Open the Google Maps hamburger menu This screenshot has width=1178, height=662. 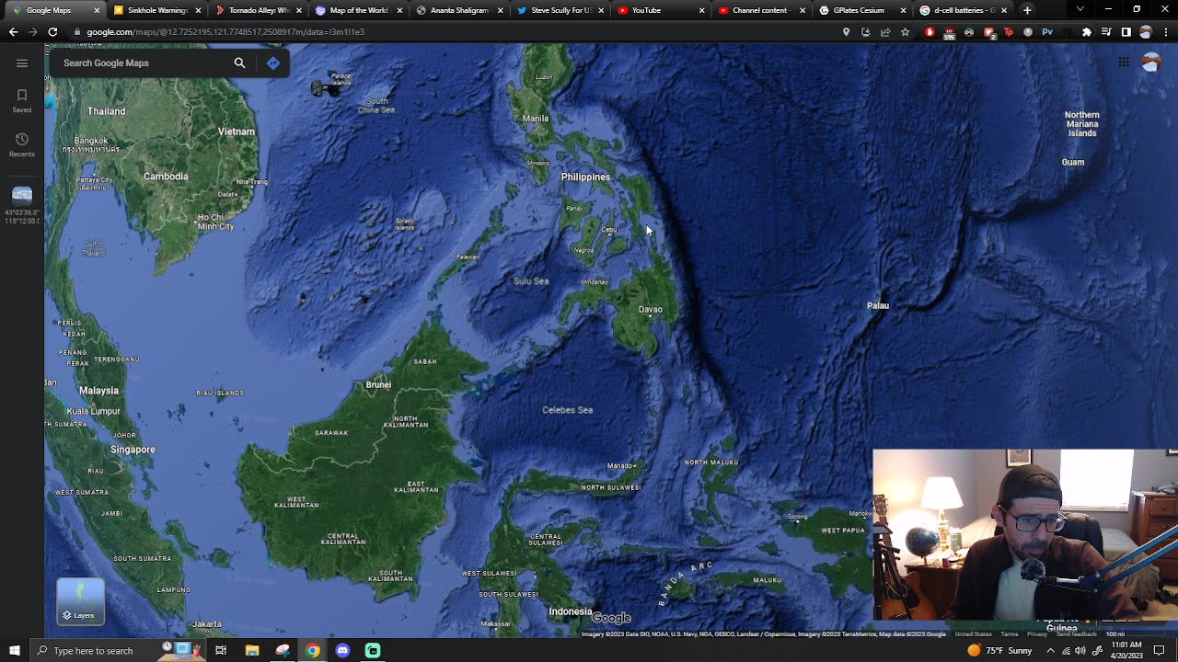[x=22, y=63]
